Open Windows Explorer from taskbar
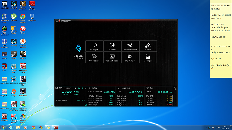The image size is (232, 130). tap(18, 128)
